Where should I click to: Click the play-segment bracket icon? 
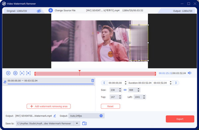pyautogui.click(x=22, y=73)
